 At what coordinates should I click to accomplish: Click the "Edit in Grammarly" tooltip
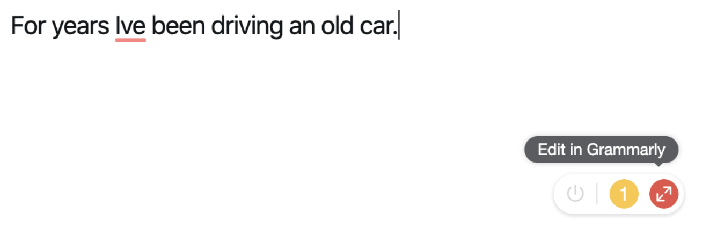click(601, 150)
